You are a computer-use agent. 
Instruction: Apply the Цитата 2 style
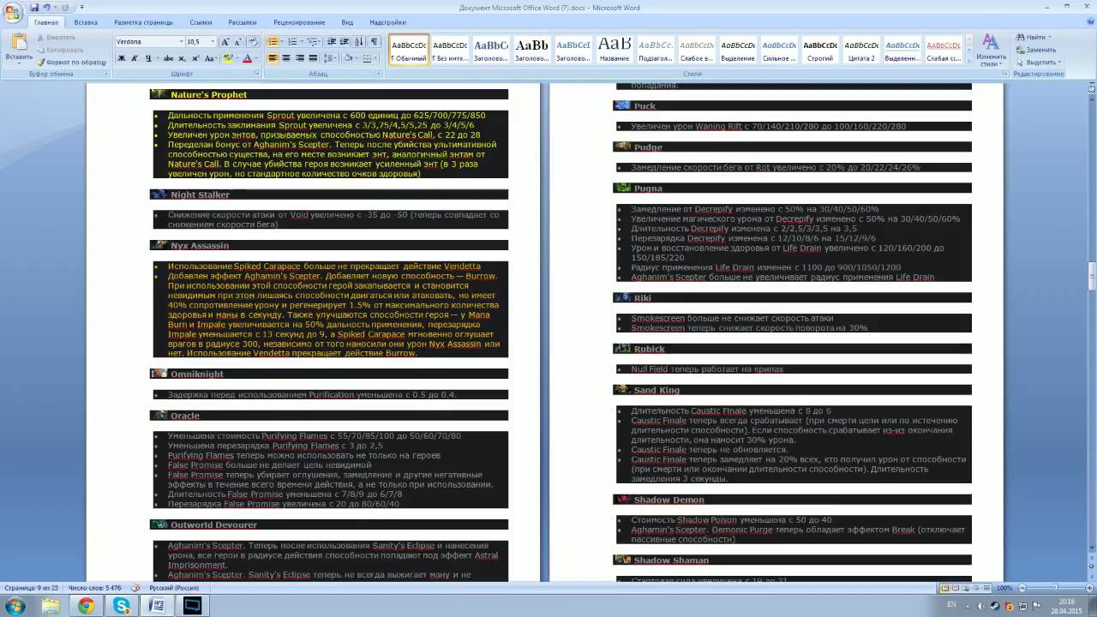[860, 50]
